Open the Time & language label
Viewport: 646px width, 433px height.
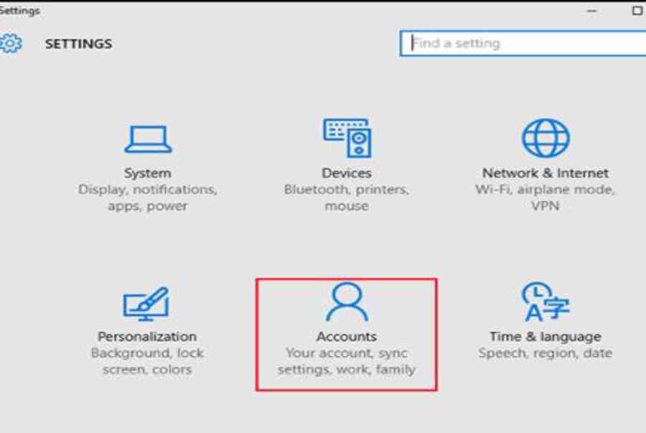tap(545, 336)
